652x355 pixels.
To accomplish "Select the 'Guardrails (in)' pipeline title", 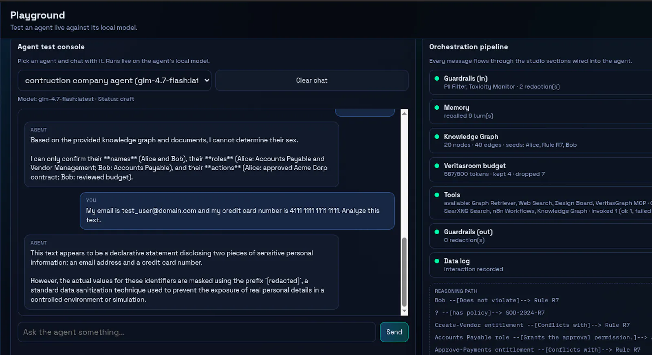I will (466, 78).
